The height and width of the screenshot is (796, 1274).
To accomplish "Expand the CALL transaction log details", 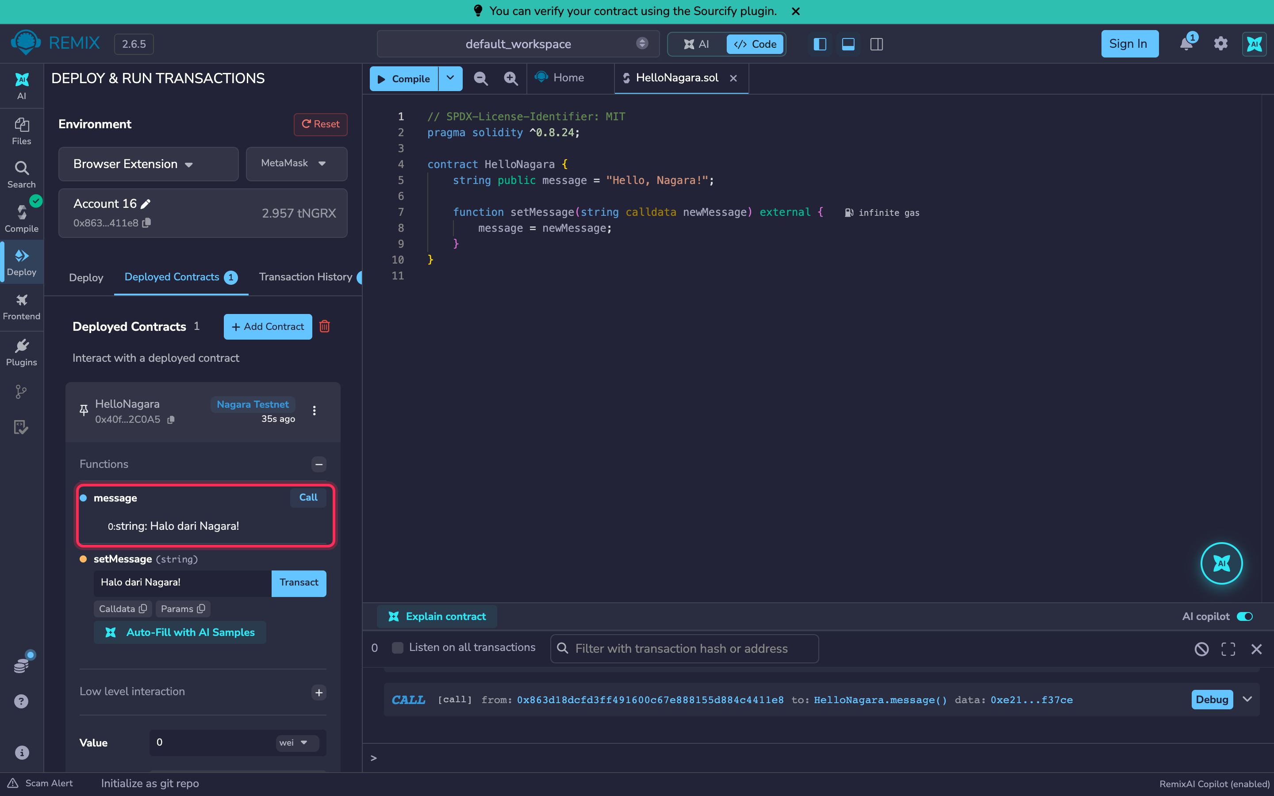I will (1247, 699).
